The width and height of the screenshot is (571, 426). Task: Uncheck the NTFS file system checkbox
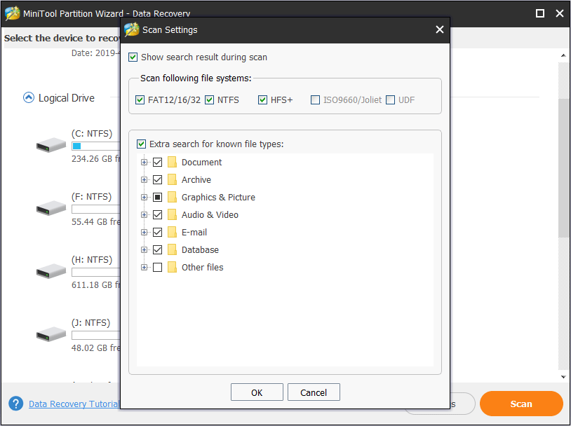tap(210, 99)
